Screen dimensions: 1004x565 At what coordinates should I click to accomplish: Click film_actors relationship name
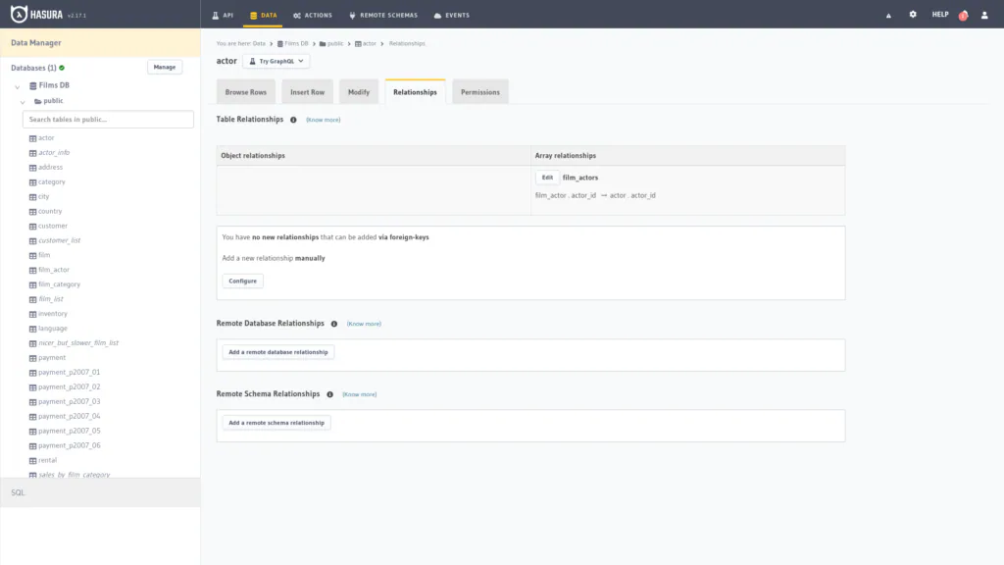[x=580, y=178]
